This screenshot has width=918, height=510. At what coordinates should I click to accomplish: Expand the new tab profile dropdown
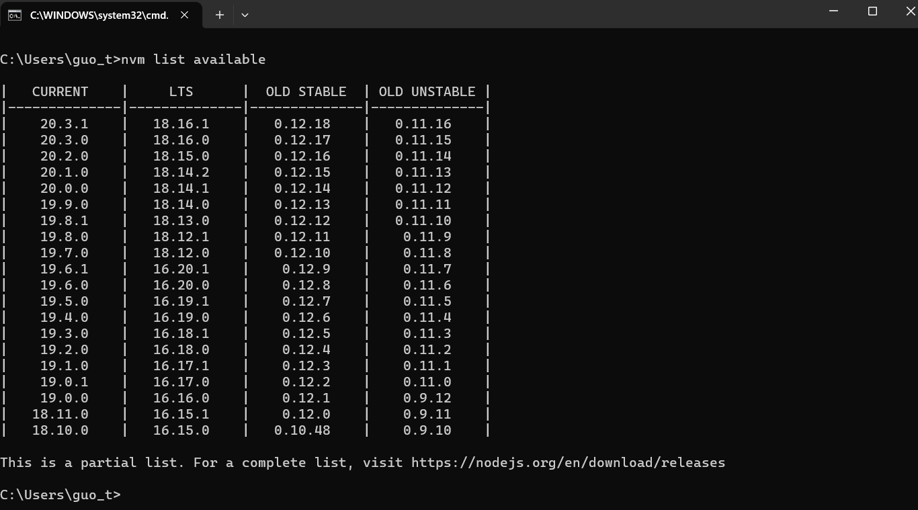245,15
